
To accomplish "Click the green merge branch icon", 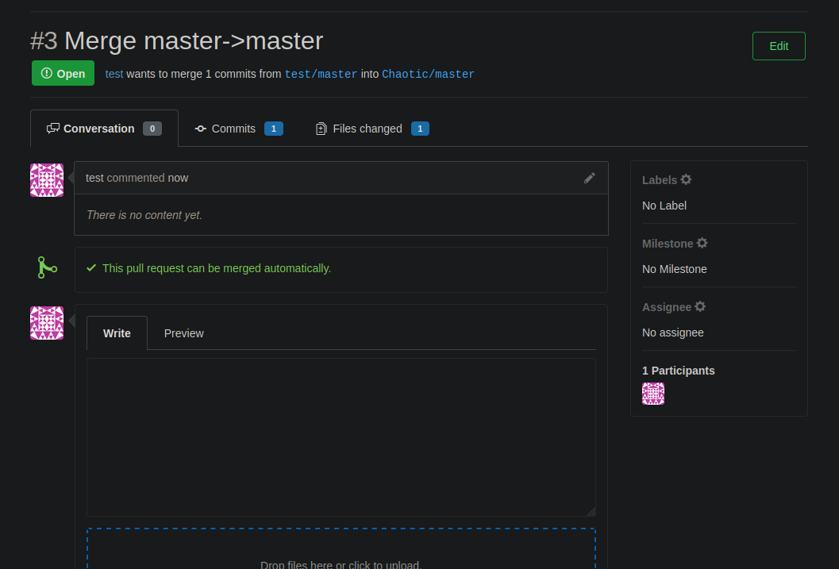I will [47, 267].
